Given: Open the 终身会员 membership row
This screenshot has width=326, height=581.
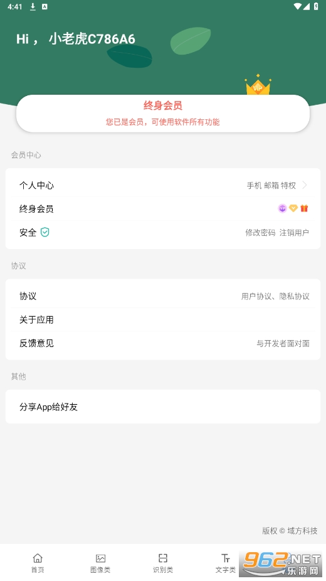Looking at the screenshot, I should (163, 208).
